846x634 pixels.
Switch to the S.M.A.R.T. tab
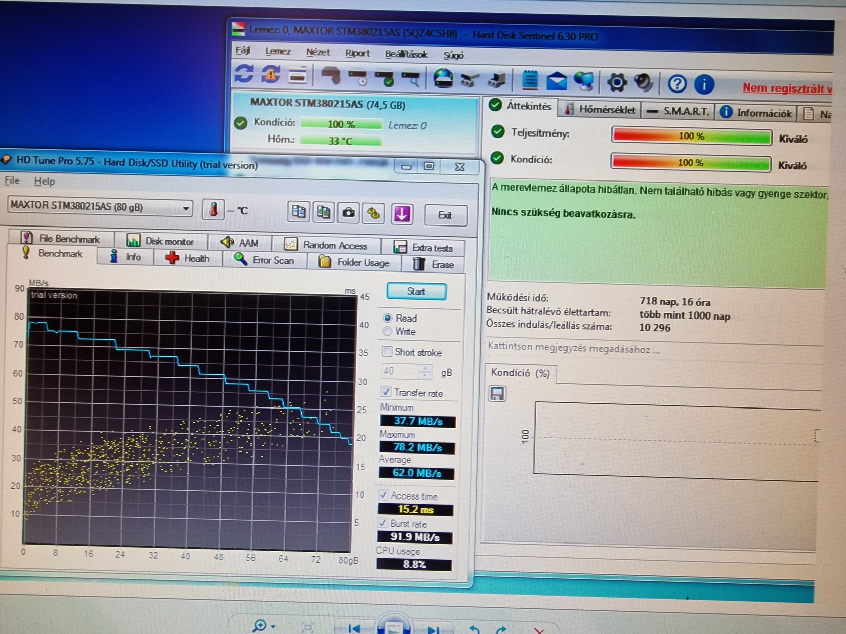[679, 111]
